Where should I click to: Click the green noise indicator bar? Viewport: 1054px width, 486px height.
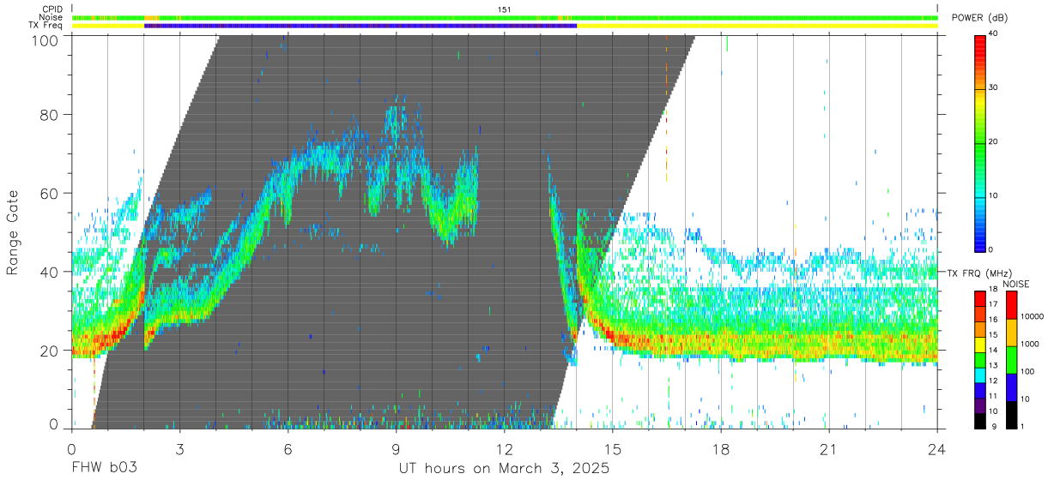(x=505, y=17)
